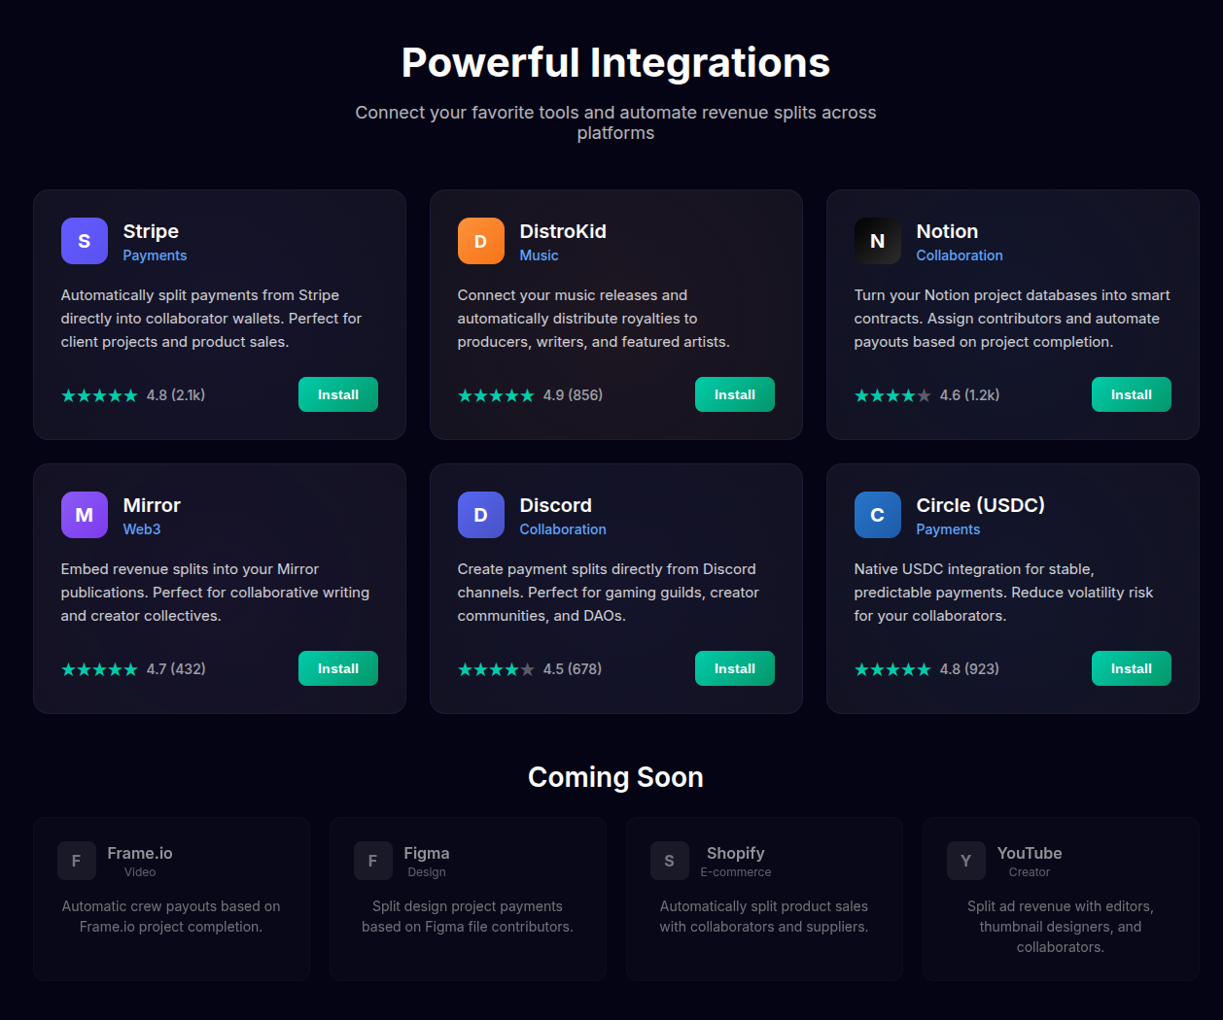Click the YouTube coming soon title
The image size is (1223, 1020).
[1030, 853]
